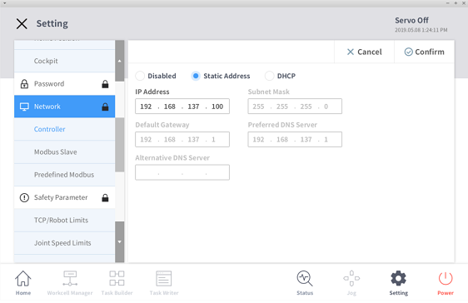Close the Setting page with X
This screenshot has width=468, height=303.
coord(22,23)
